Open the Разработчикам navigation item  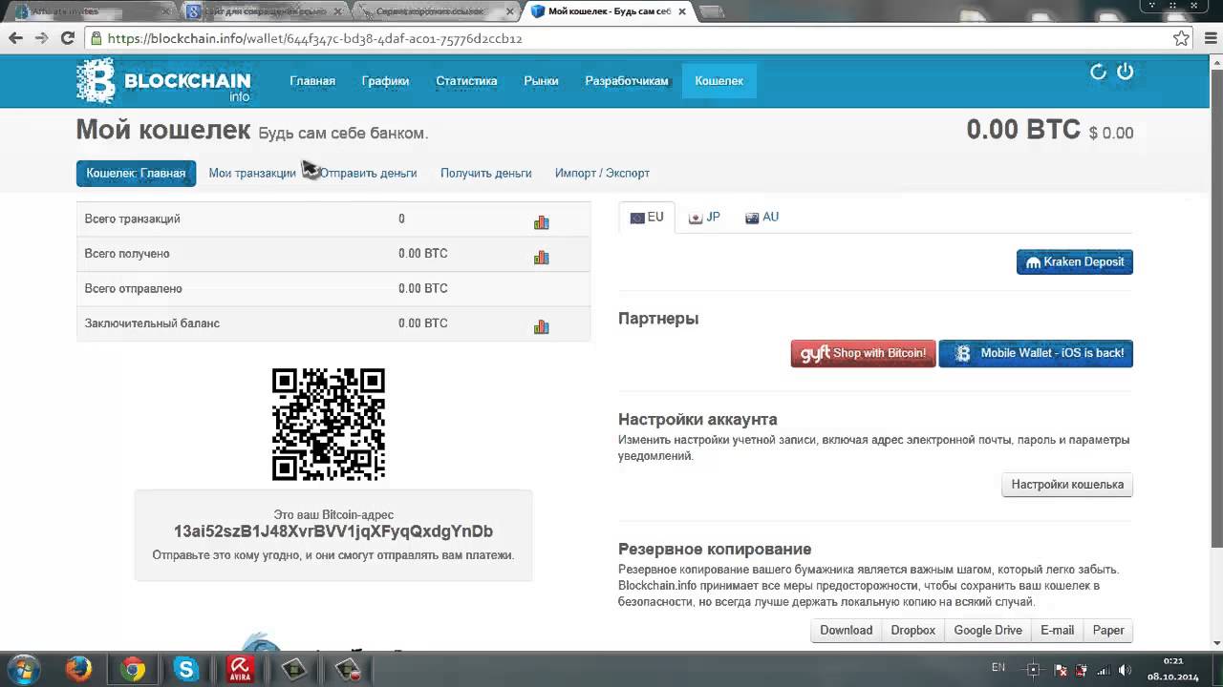627,81
